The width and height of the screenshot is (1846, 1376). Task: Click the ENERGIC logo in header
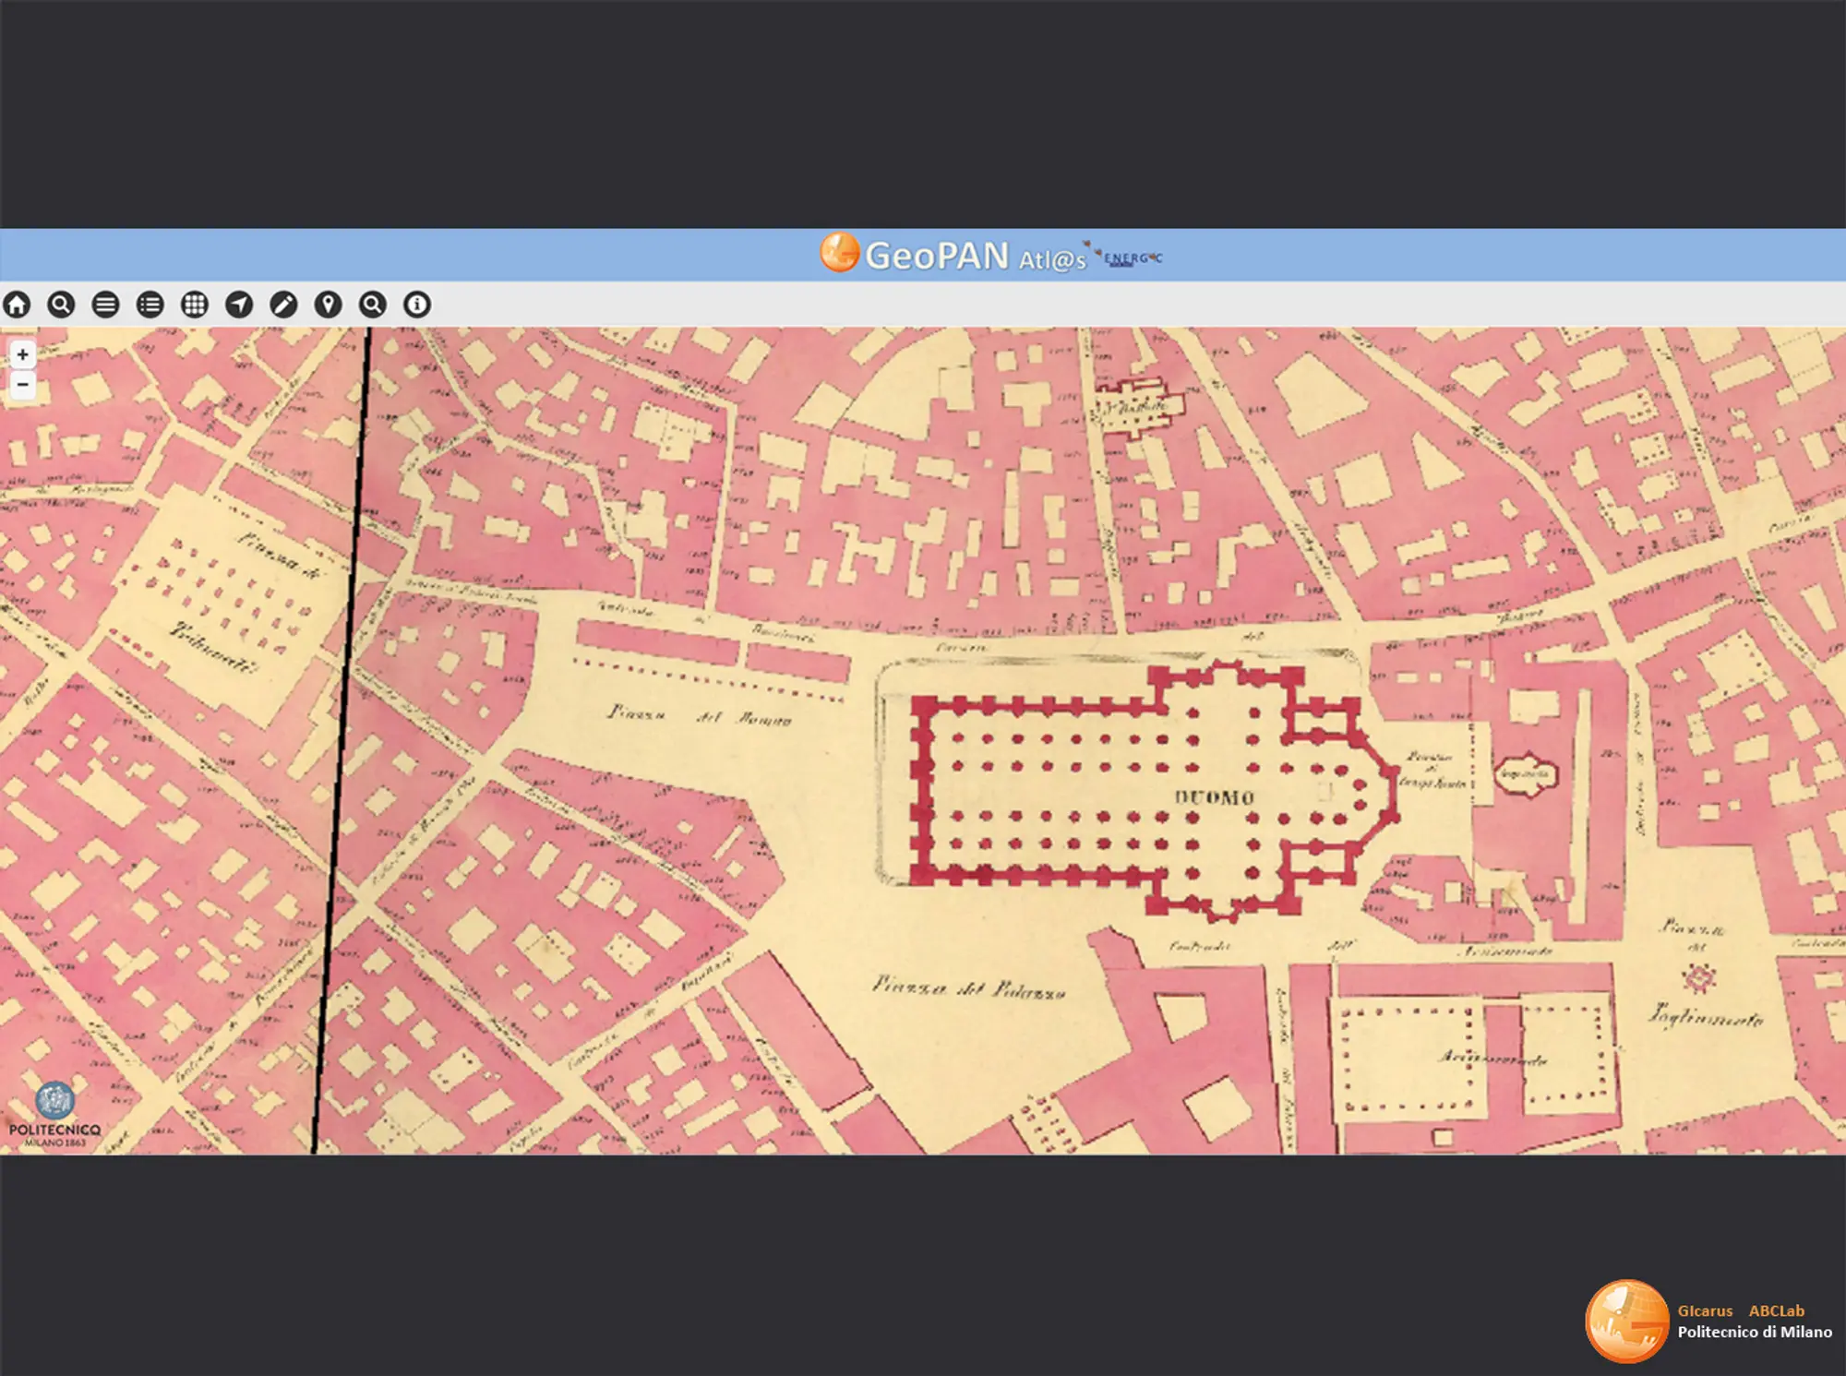[1132, 257]
